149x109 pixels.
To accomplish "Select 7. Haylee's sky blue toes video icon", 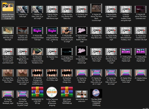I will [x=23, y=30].
